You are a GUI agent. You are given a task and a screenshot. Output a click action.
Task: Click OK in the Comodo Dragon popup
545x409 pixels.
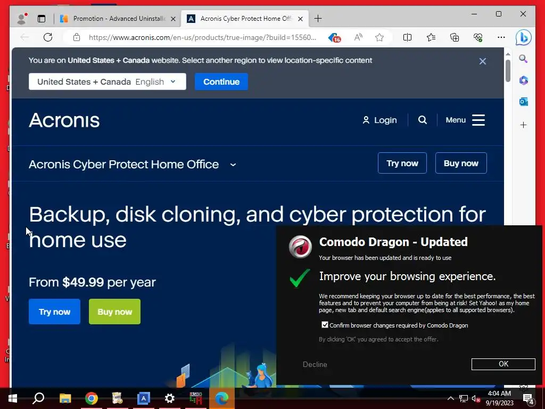click(x=503, y=364)
